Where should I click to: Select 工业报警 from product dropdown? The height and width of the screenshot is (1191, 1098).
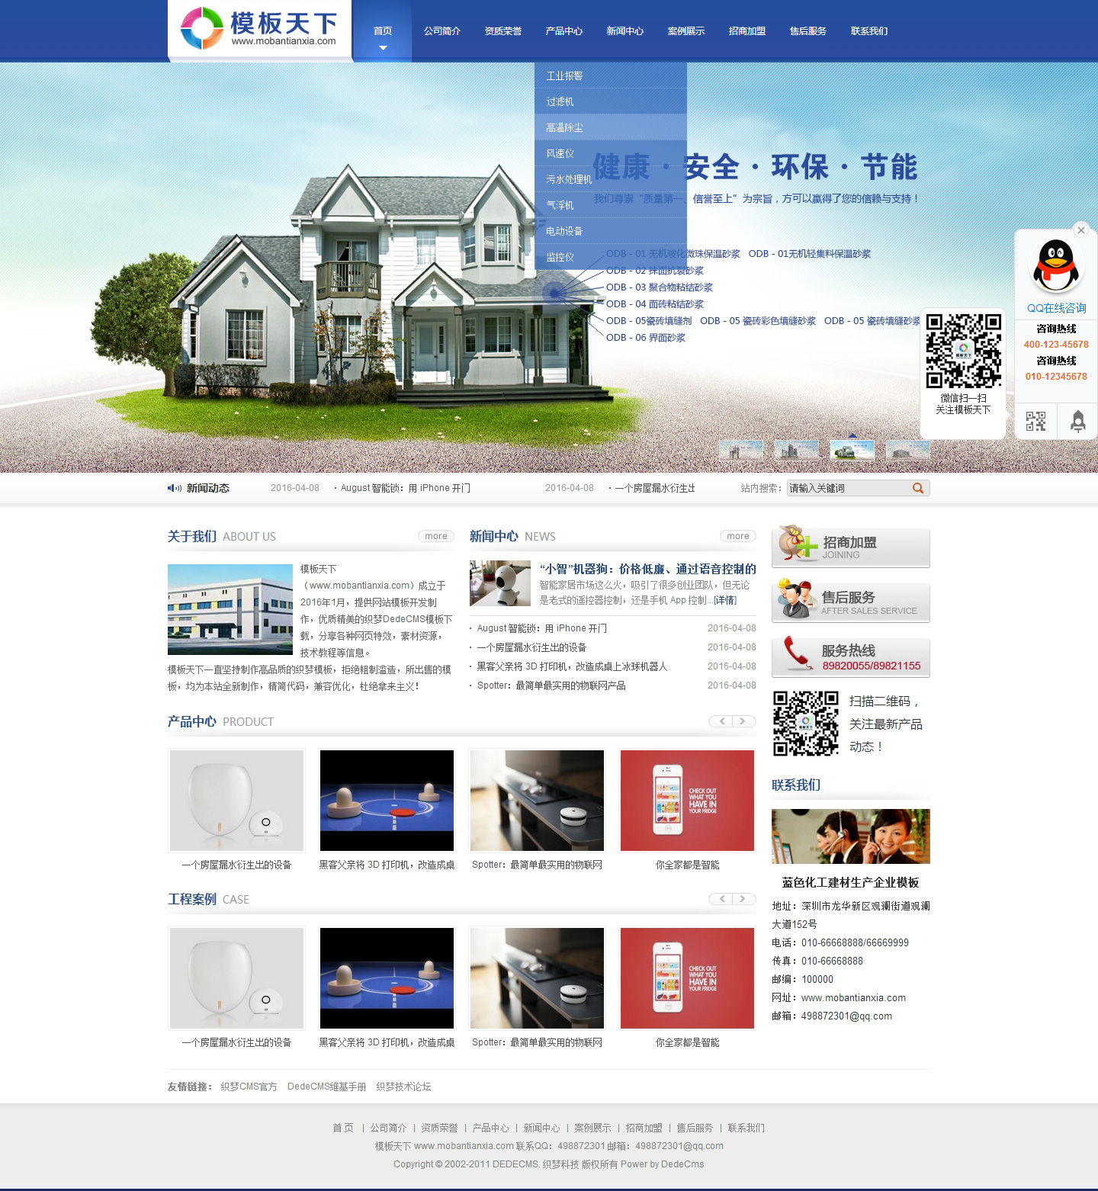(x=564, y=75)
